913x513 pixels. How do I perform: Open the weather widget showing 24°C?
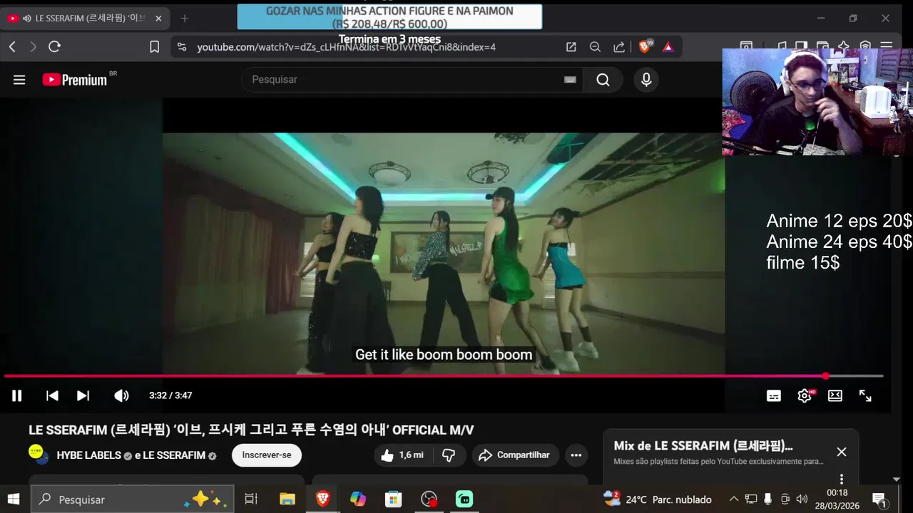coord(658,499)
